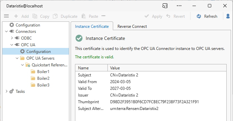Click the Connectors plug icon
The image size is (233, 121).
(12, 32)
